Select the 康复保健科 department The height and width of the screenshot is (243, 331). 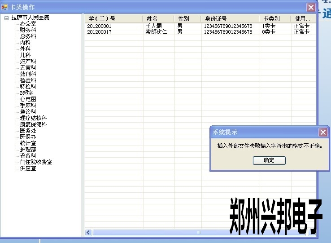(33, 124)
